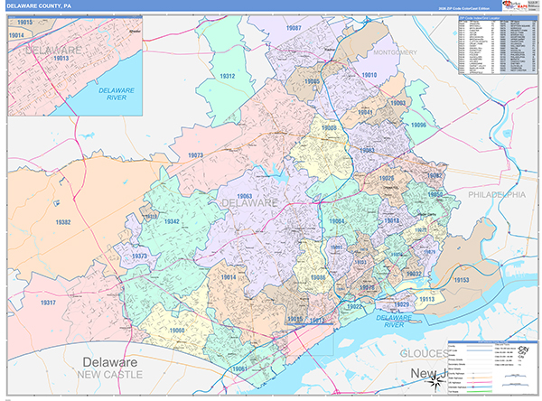Select ZIP code 19086 label
542x401 pixels.
pyautogui.click(x=318, y=277)
